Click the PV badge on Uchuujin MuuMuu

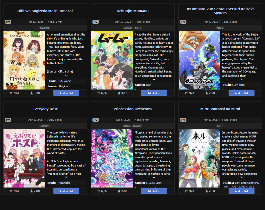point(96,22)
